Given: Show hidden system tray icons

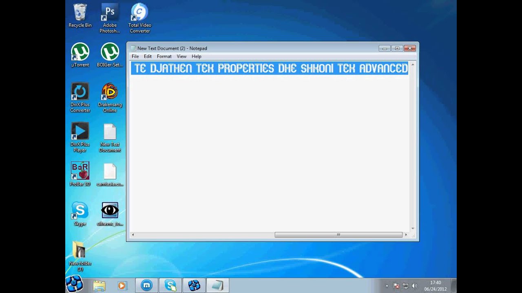Looking at the screenshot, I should (387, 286).
